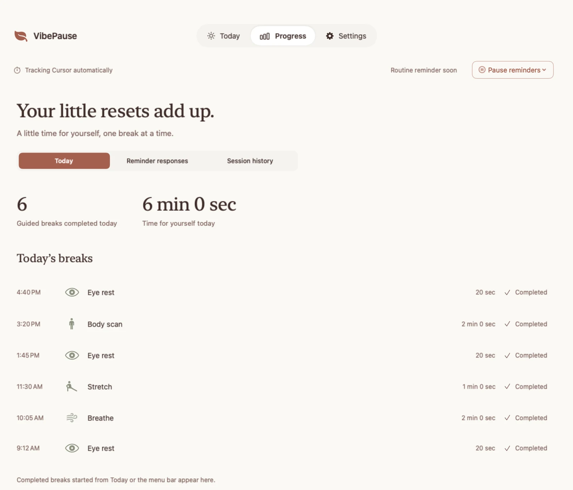Switch to Session history view

coord(250,161)
